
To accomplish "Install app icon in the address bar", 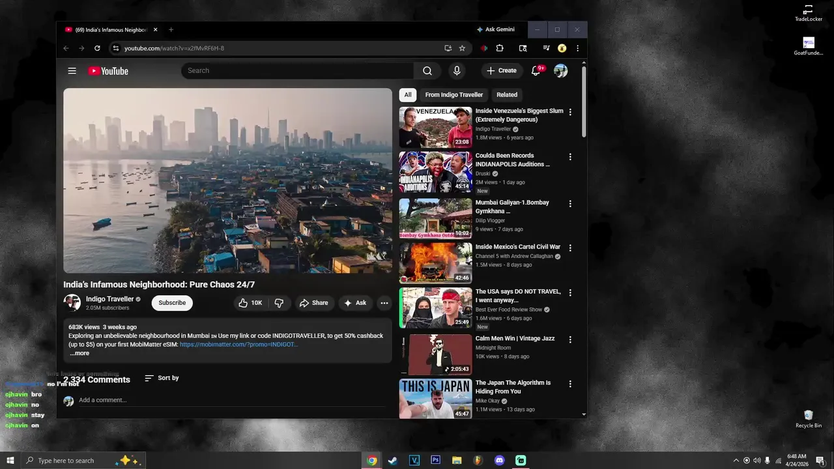I will [x=448, y=48].
